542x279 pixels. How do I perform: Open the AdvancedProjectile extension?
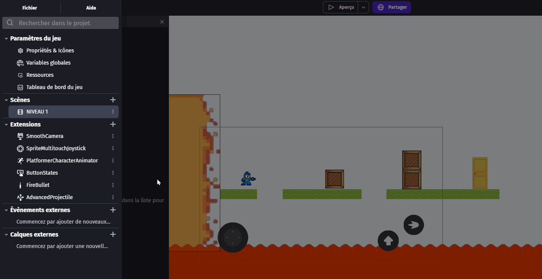coord(49,197)
